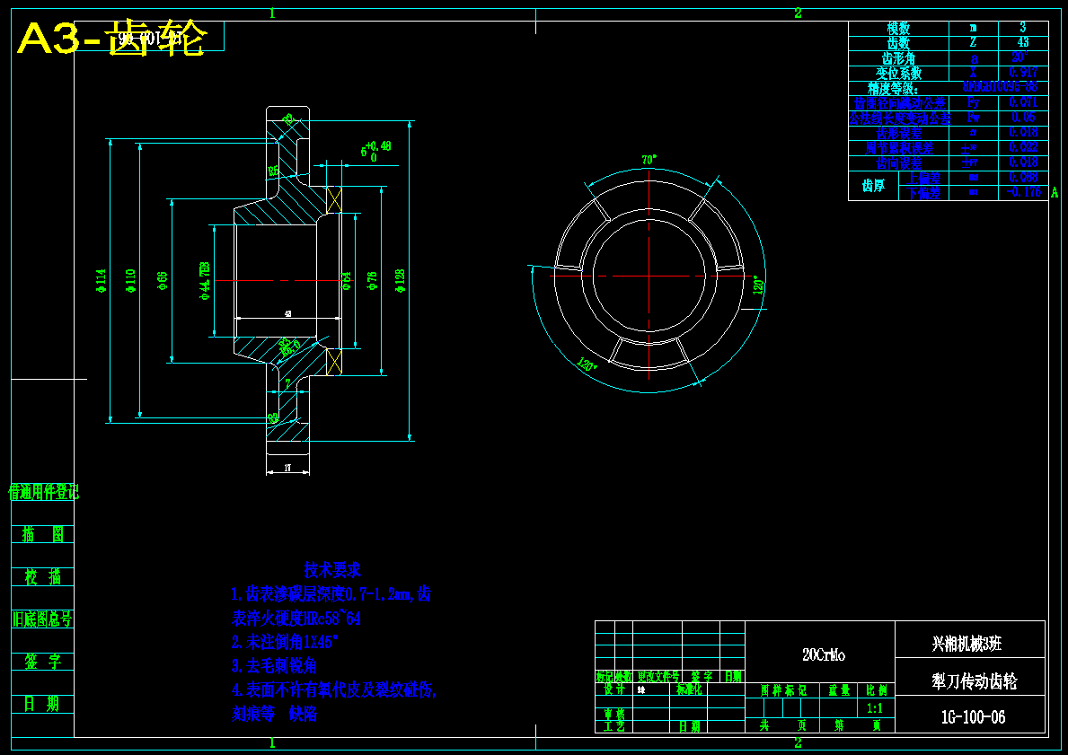Screen dimensions: 1068x755
Task: Click the '兴湘机械3班' title block cell
Action: tap(967, 644)
